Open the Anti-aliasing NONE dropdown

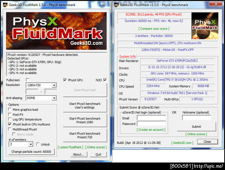pos(41,98)
